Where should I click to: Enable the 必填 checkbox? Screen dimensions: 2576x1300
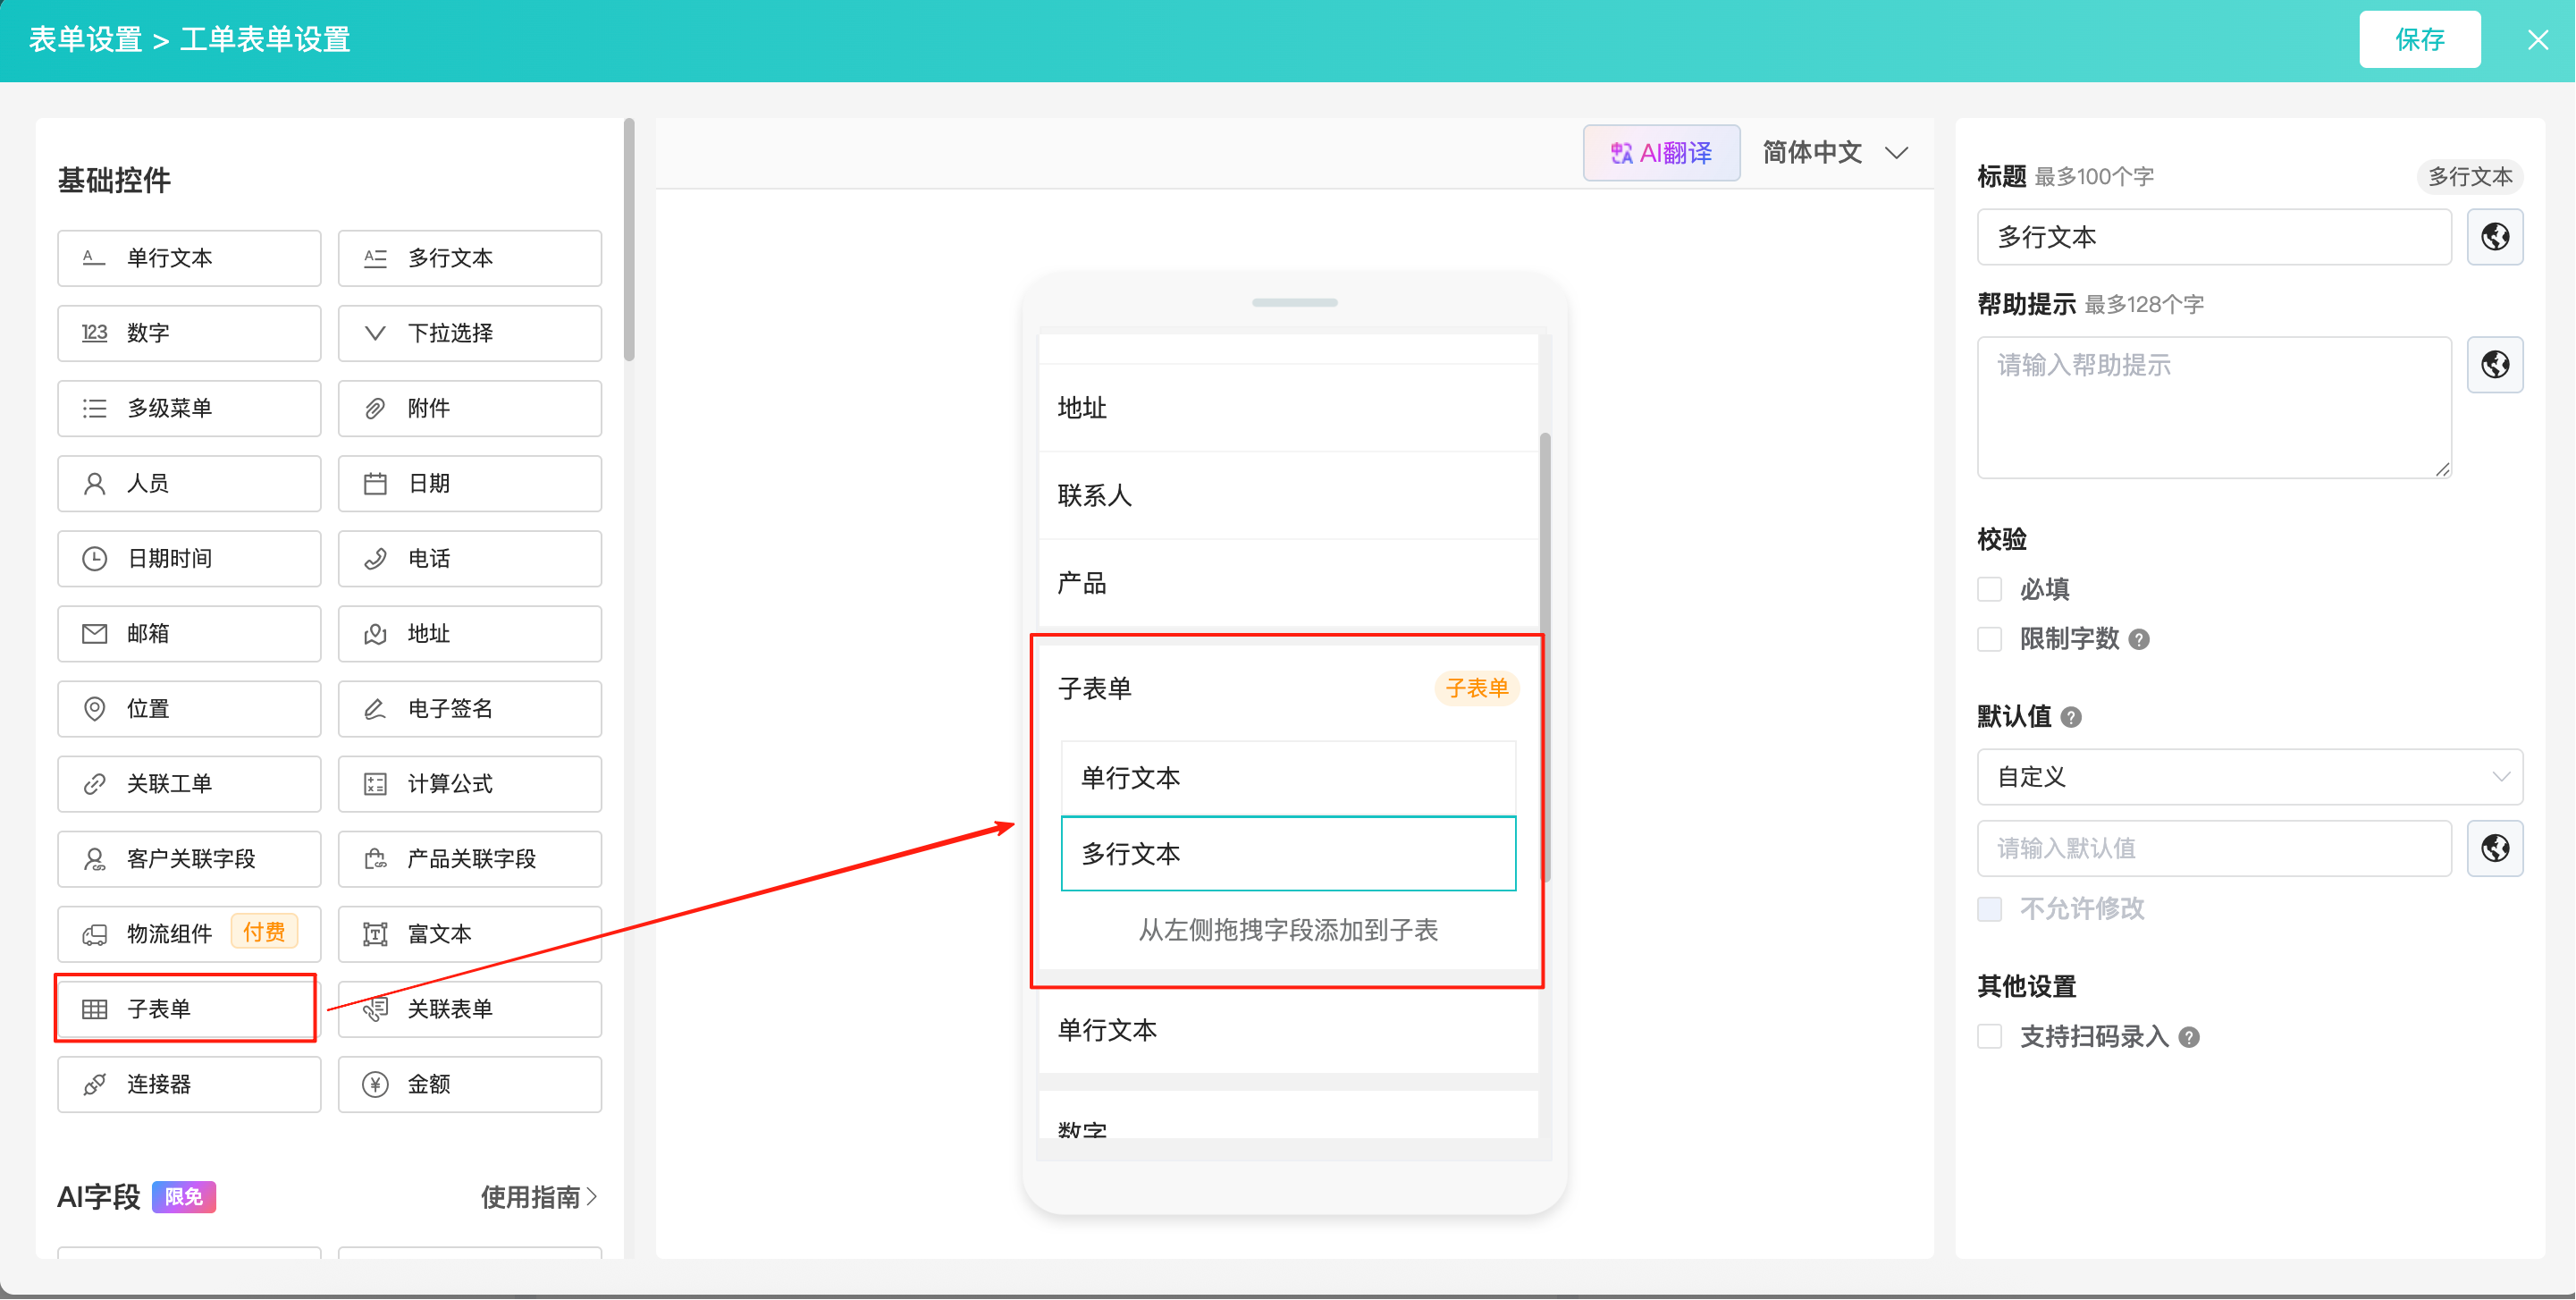click(1990, 589)
